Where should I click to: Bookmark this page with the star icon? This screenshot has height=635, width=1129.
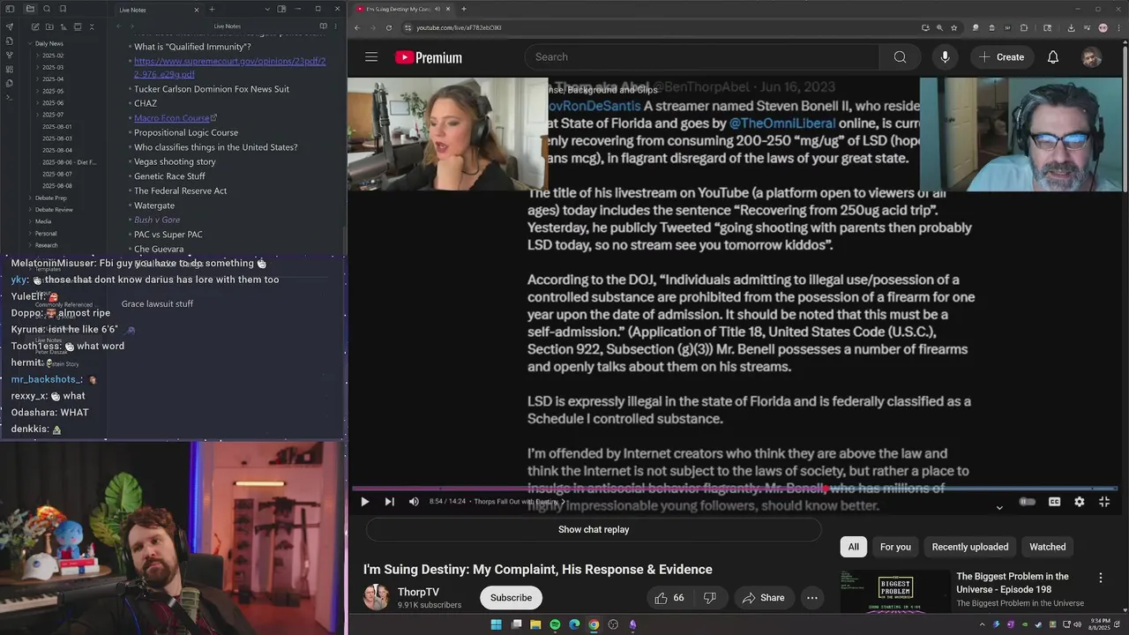954,27
